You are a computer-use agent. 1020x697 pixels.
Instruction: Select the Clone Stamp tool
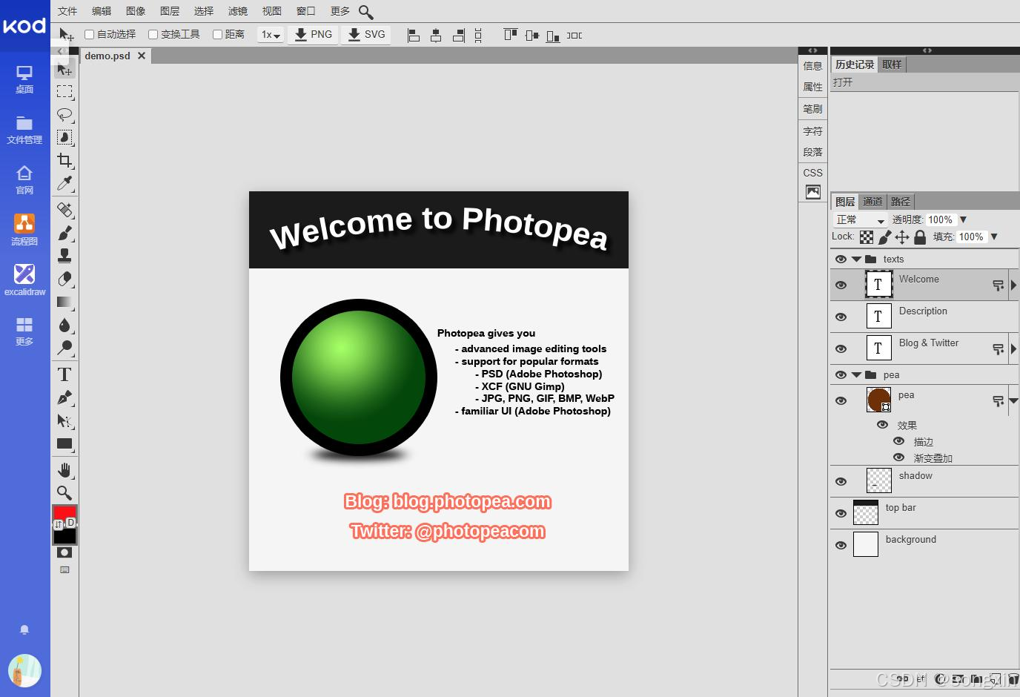[64, 256]
